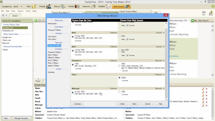Select web search marriage 1882 radio
This screenshot has width=215, height=121.
tap(119, 92)
